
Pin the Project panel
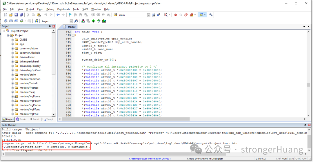tap(50, 26)
